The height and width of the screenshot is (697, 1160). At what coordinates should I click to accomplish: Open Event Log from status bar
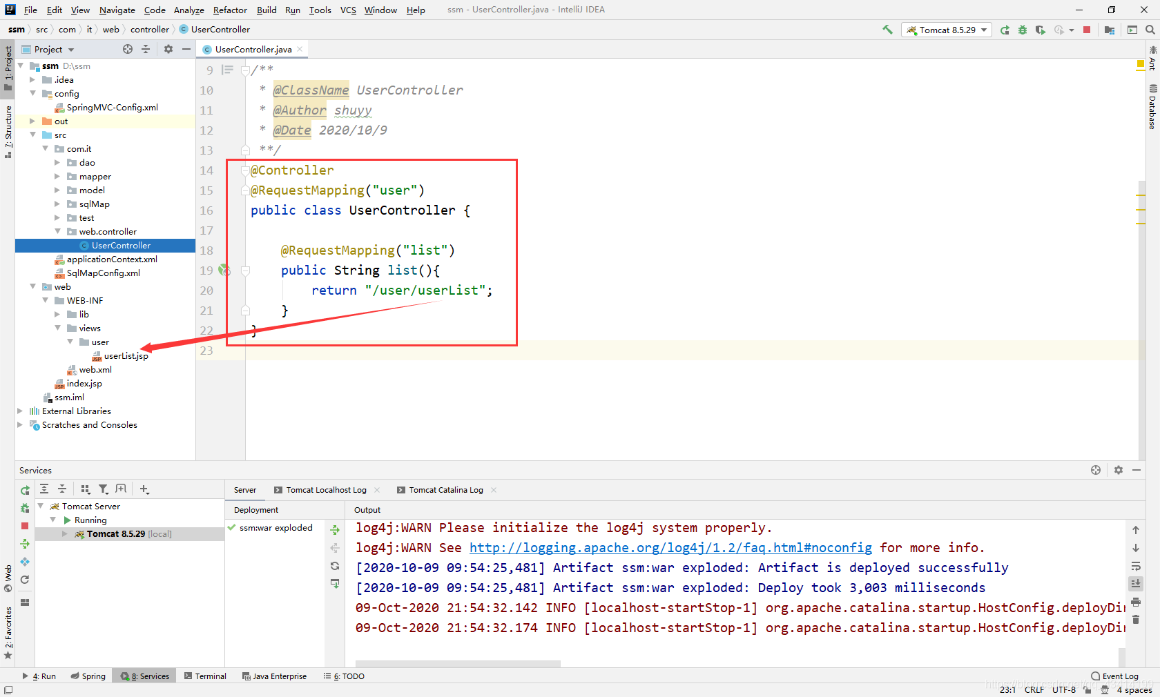1114,676
